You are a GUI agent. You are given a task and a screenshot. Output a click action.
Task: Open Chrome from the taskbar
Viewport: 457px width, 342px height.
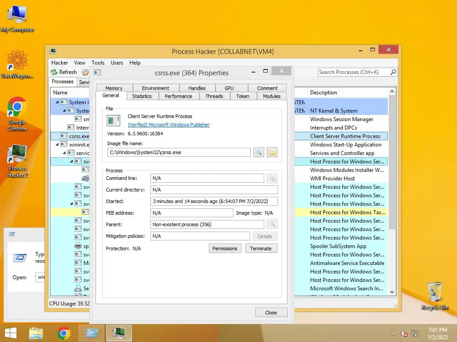(x=63, y=333)
